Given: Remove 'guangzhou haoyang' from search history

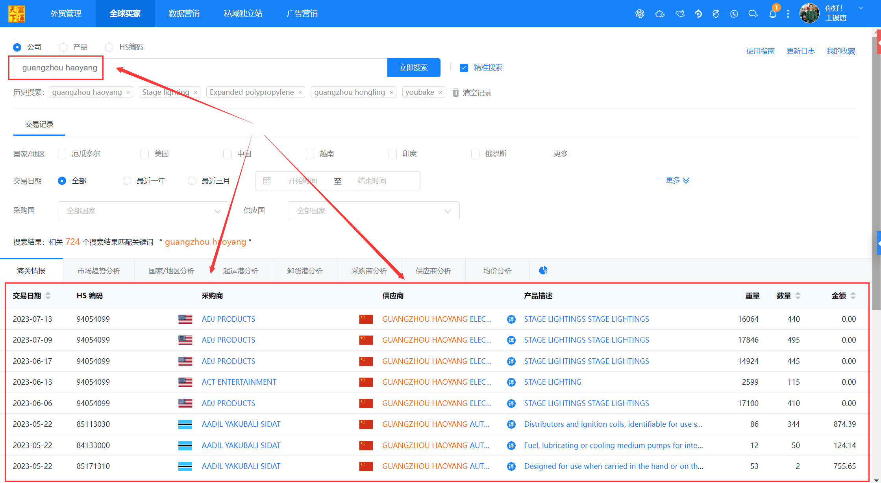Looking at the screenshot, I should [128, 92].
